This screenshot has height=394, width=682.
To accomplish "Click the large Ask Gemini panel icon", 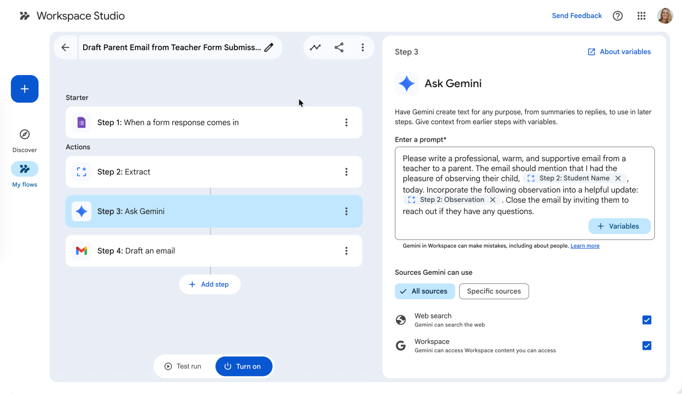I will tap(407, 84).
